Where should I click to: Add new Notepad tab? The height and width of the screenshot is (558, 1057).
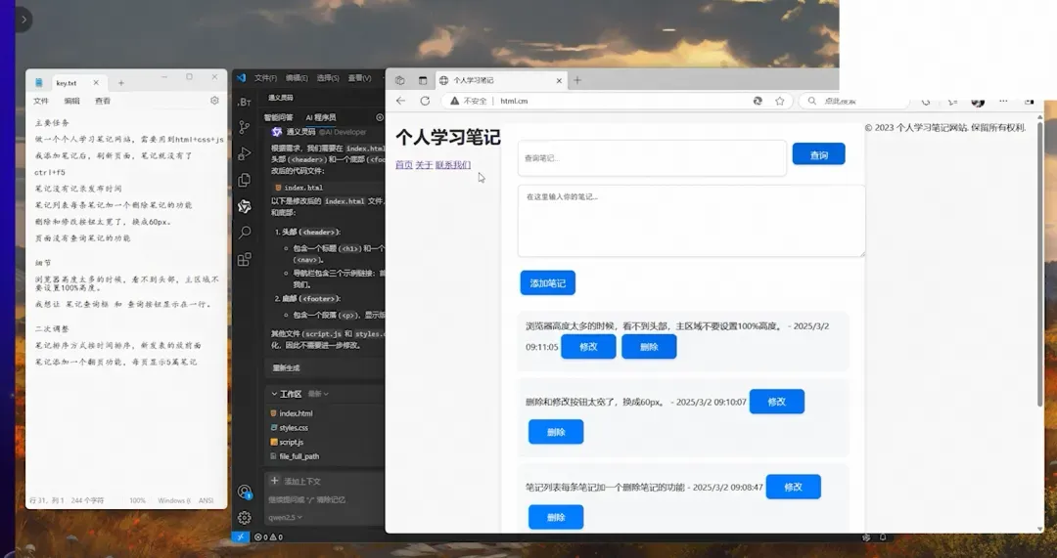click(121, 83)
